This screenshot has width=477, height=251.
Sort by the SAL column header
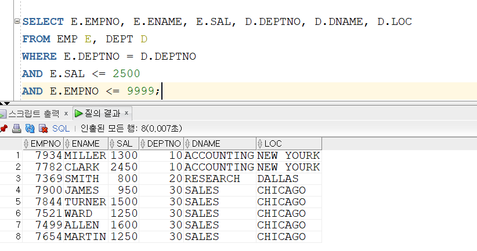[124, 143]
